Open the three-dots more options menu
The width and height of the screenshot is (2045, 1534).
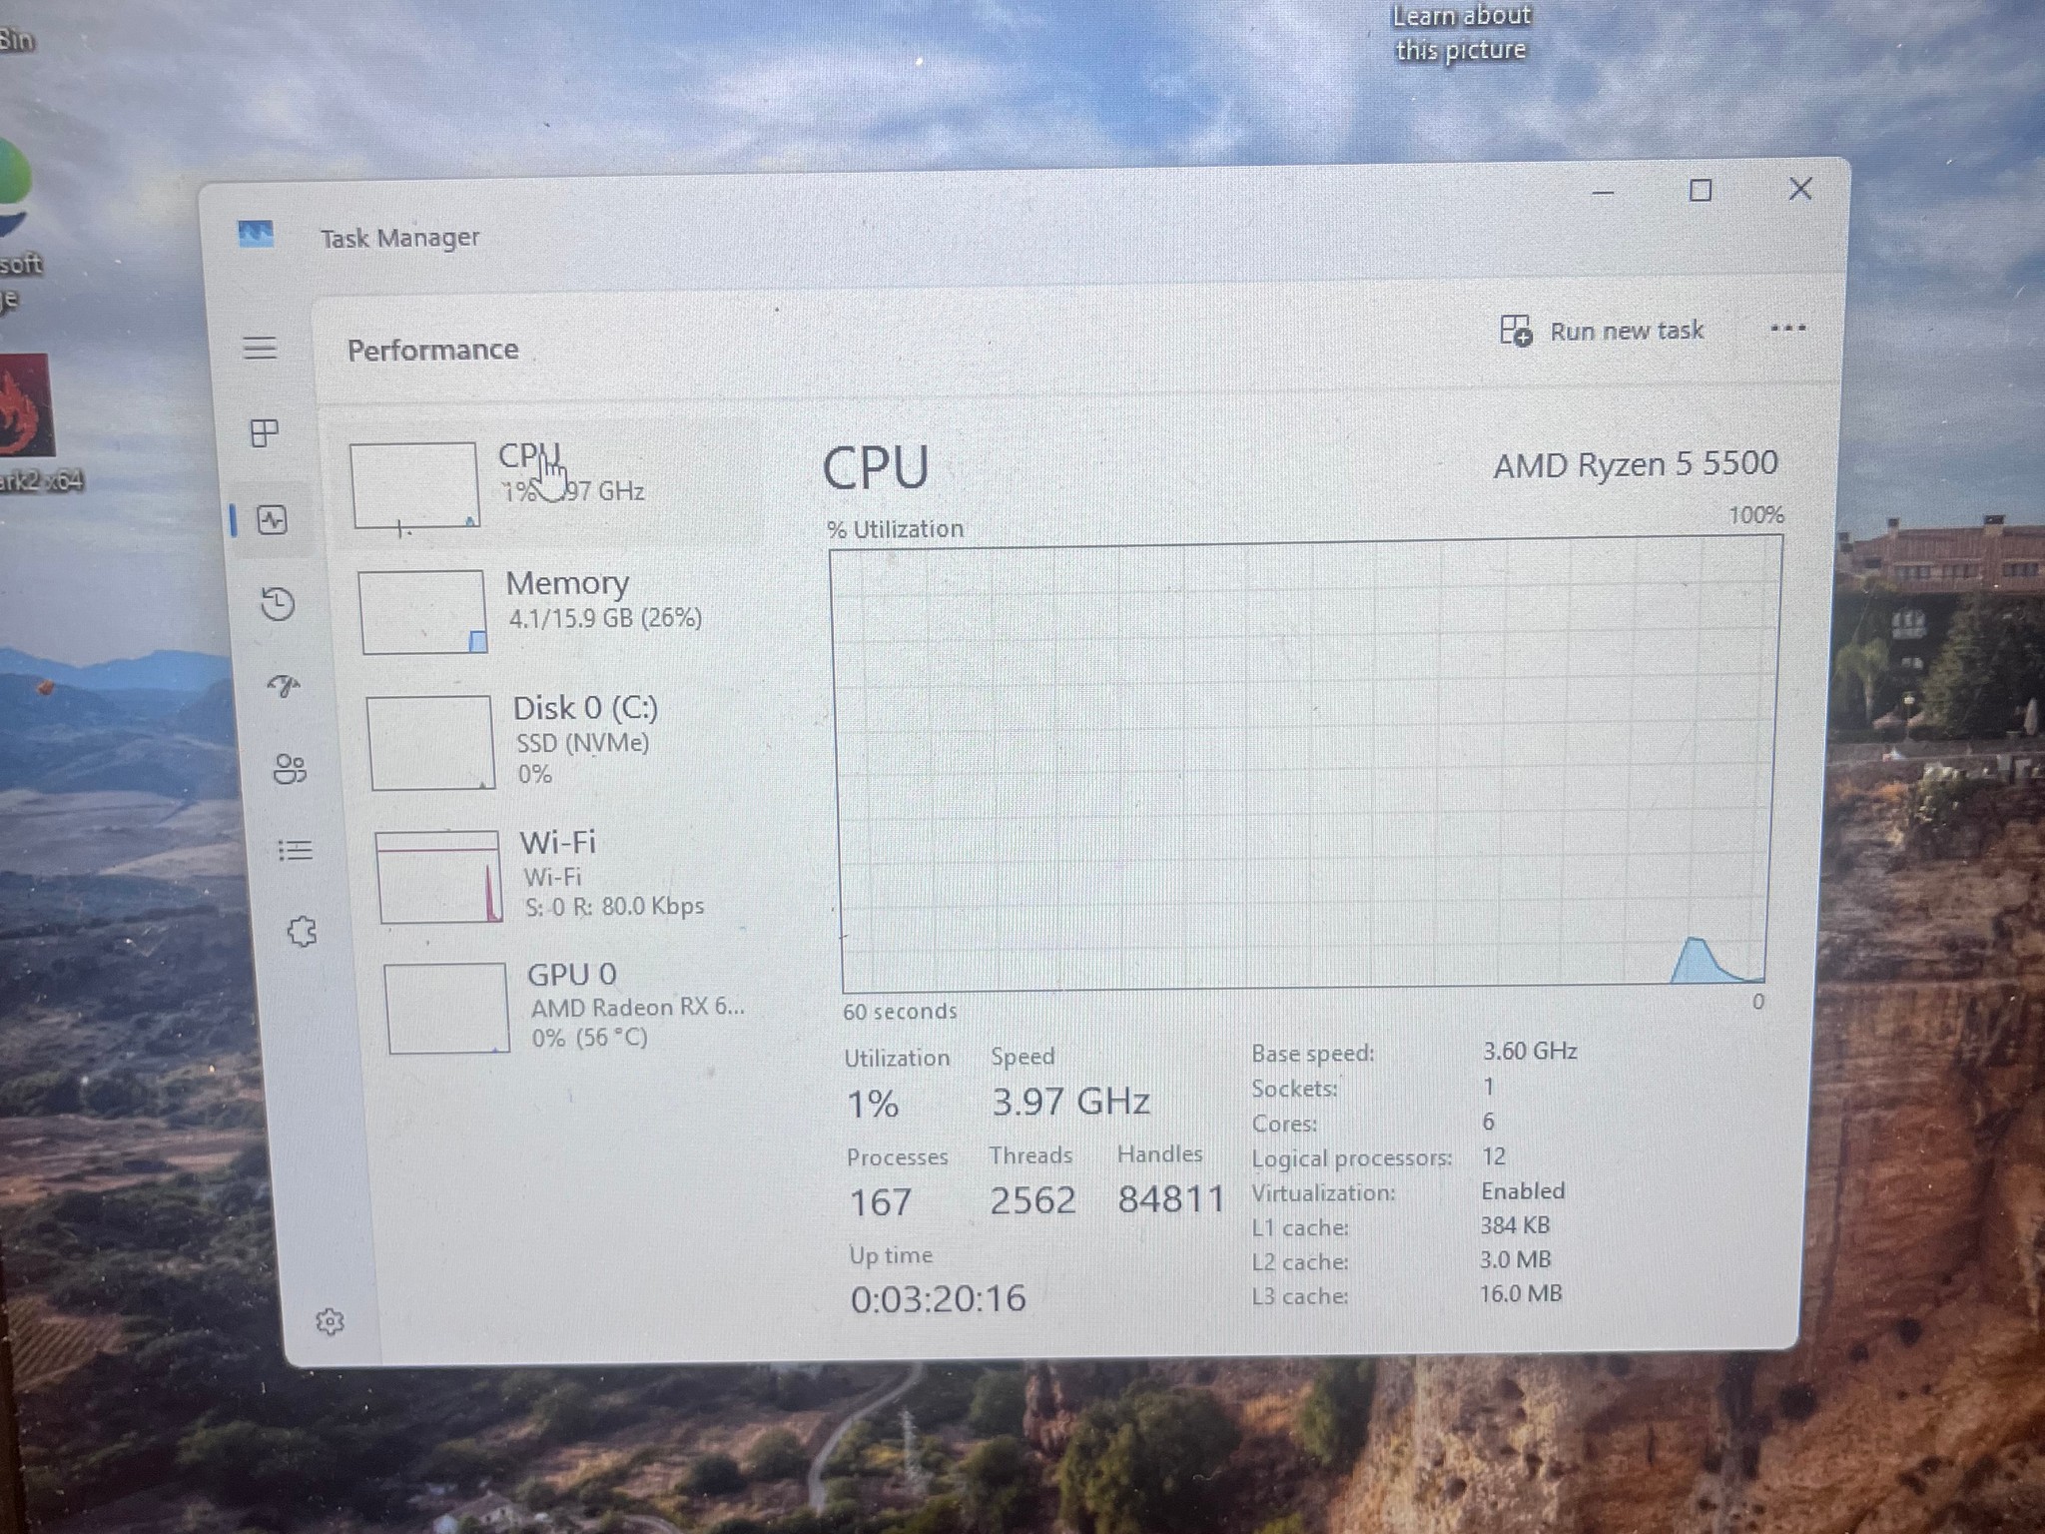[1787, 328]
